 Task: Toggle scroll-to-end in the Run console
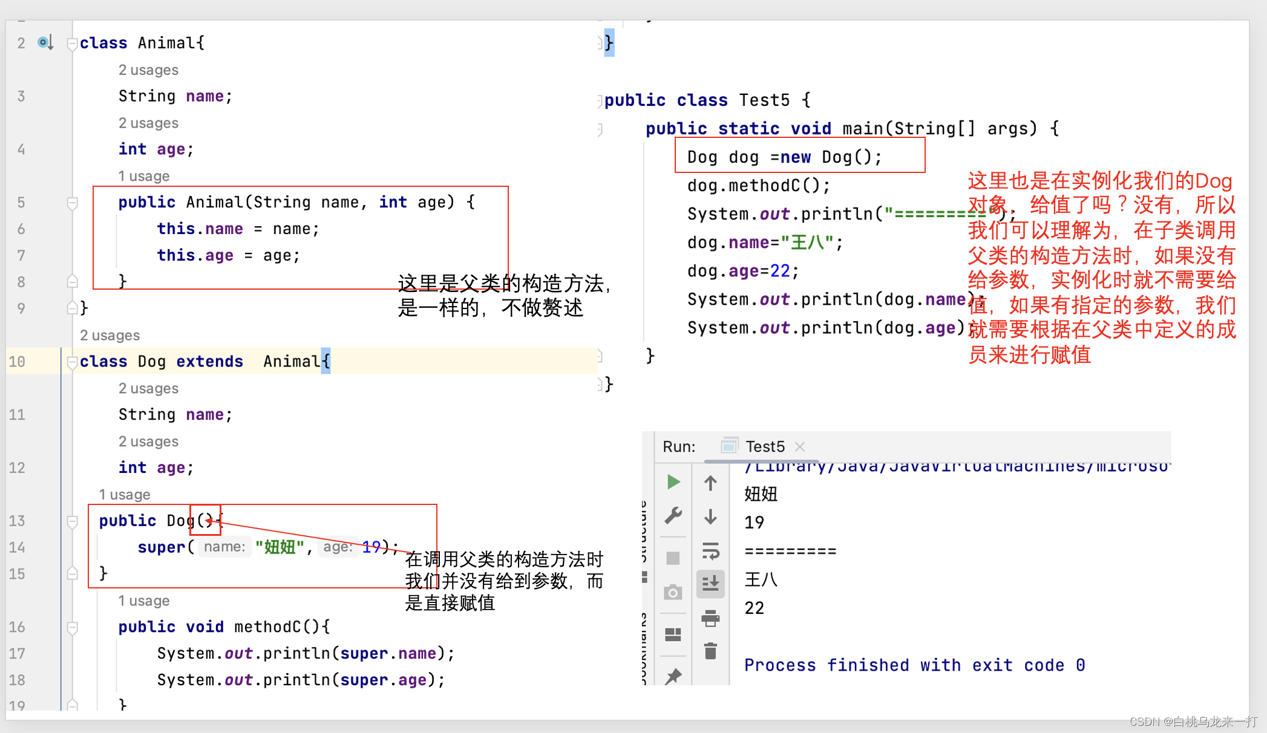coord(710,583)
